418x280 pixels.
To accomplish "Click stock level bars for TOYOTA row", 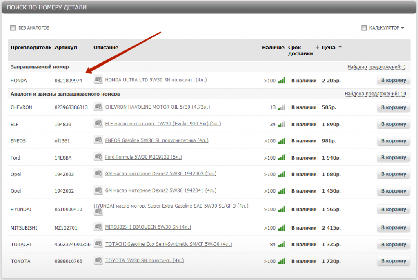I will [282, 261].
